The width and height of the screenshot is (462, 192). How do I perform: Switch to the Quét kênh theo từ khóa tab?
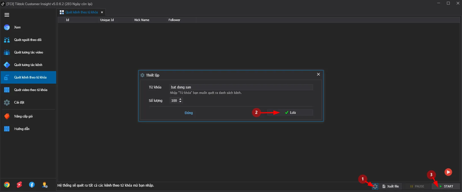pos(81,12)
